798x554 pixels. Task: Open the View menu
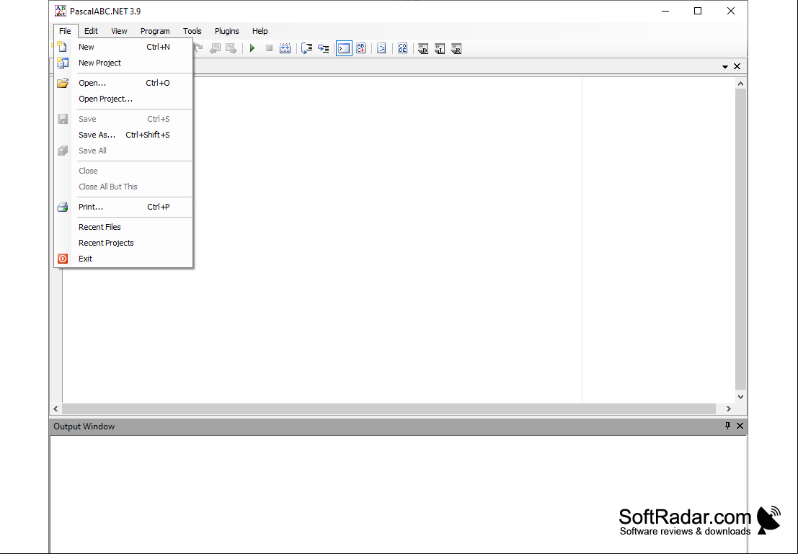[x=119, y=31]
